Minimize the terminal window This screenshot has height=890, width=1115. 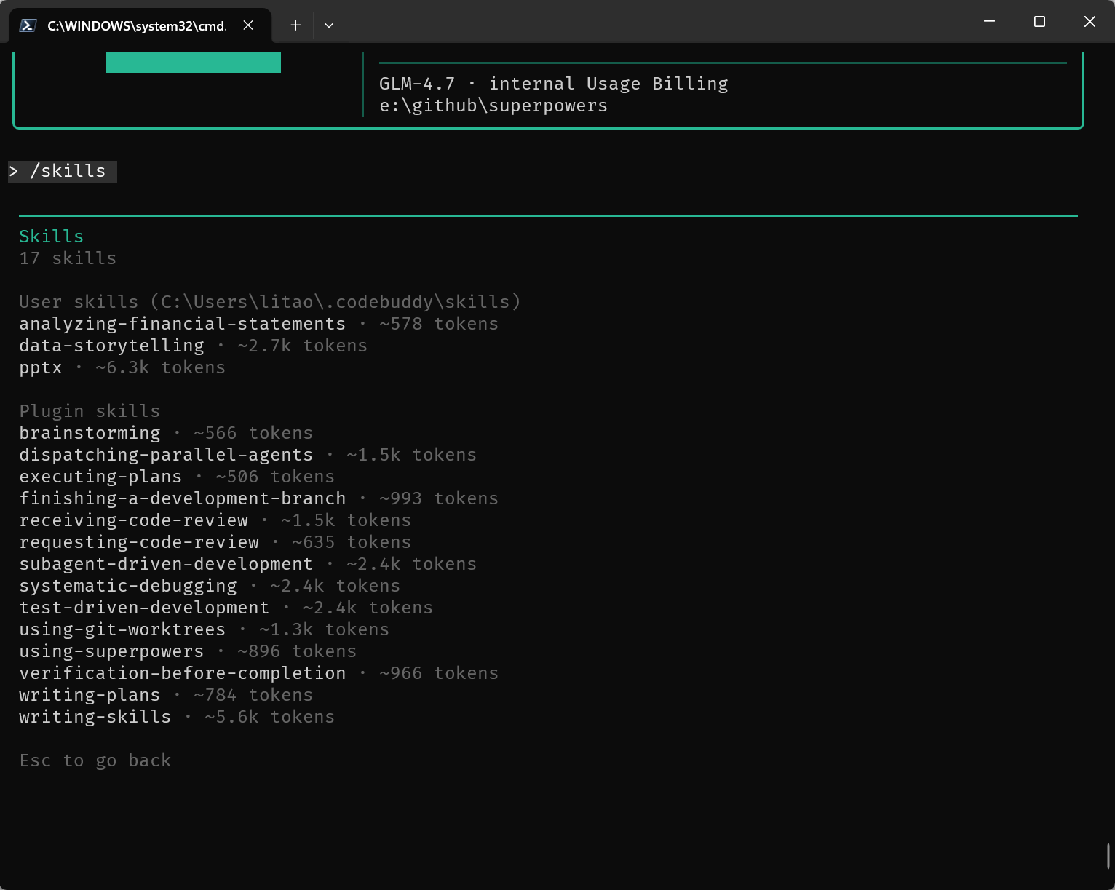point(989,22)
